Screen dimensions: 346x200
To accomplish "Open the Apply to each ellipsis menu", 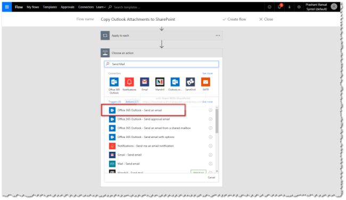I will pyautogui.click(x=218, y=36).
